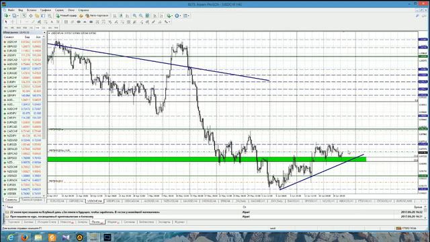Open the Торговля terminal tab
The image size is (430, 242).
coord(13,222)
